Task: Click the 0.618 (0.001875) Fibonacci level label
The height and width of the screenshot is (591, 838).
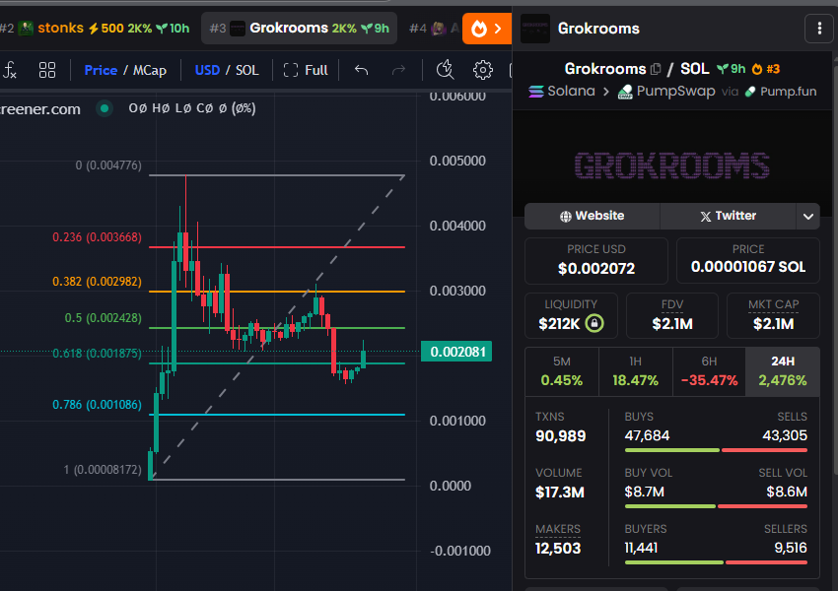Action: point(97,354)
